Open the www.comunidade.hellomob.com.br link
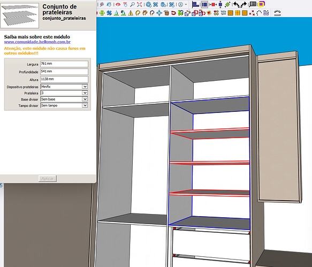This screenshot has height=267, width=312. tap(37, 42)
